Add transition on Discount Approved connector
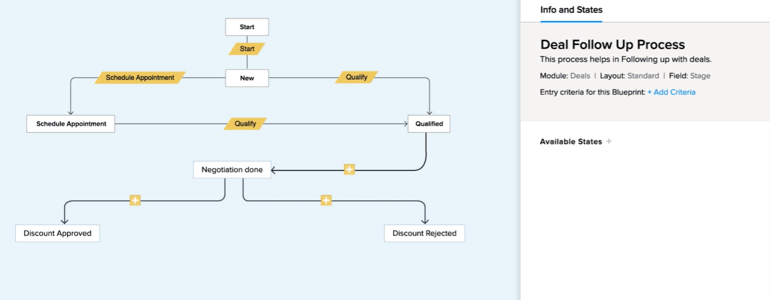This screenshot has width=770, height=300. click(x=135, y=201)
